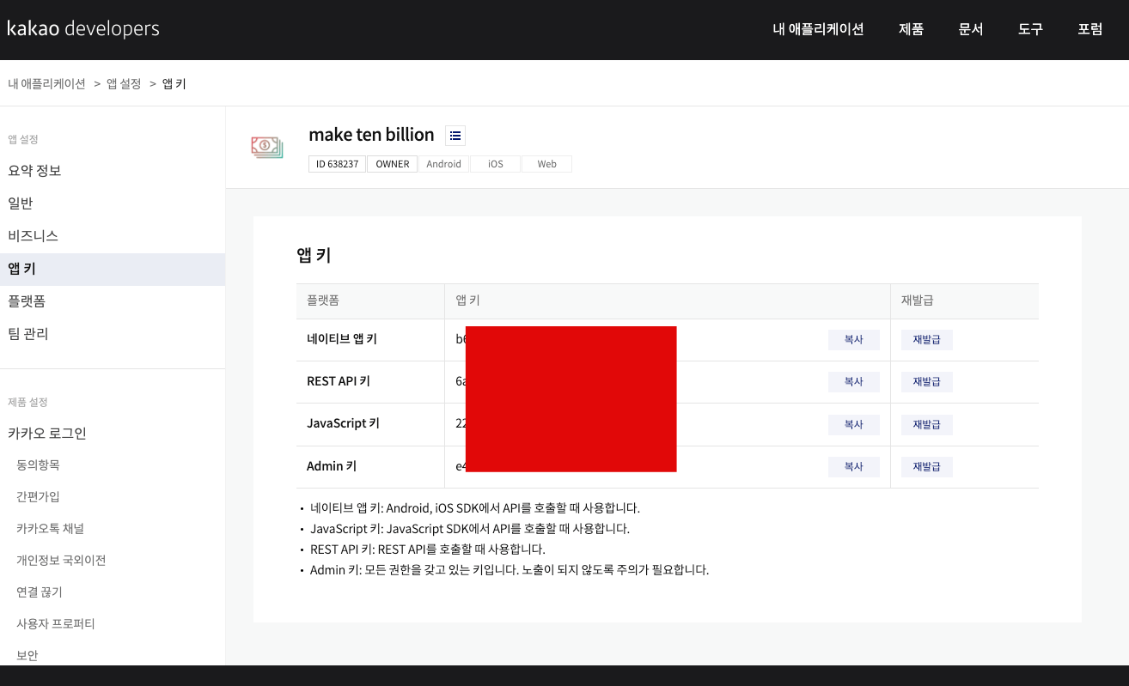Select 요약 정보 in the sidebar
The width and height of the screenshot is (1129, 686).
click(x=113, y=171)
